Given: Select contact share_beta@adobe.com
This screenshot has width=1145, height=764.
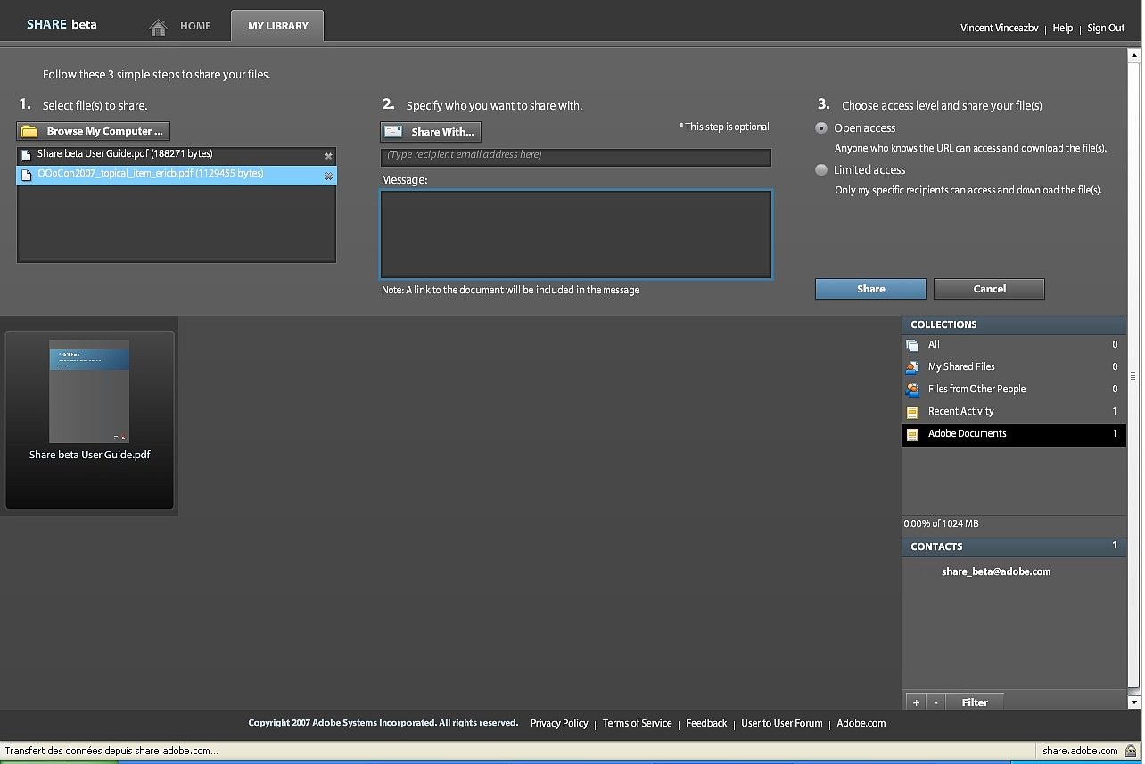Looking at the screenshot, I should coord(996,571).
